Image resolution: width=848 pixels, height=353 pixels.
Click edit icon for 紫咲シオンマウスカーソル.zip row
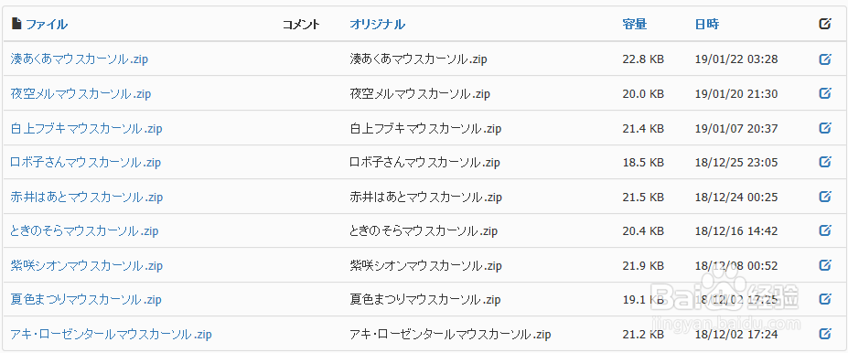click(x=825, y=265)
